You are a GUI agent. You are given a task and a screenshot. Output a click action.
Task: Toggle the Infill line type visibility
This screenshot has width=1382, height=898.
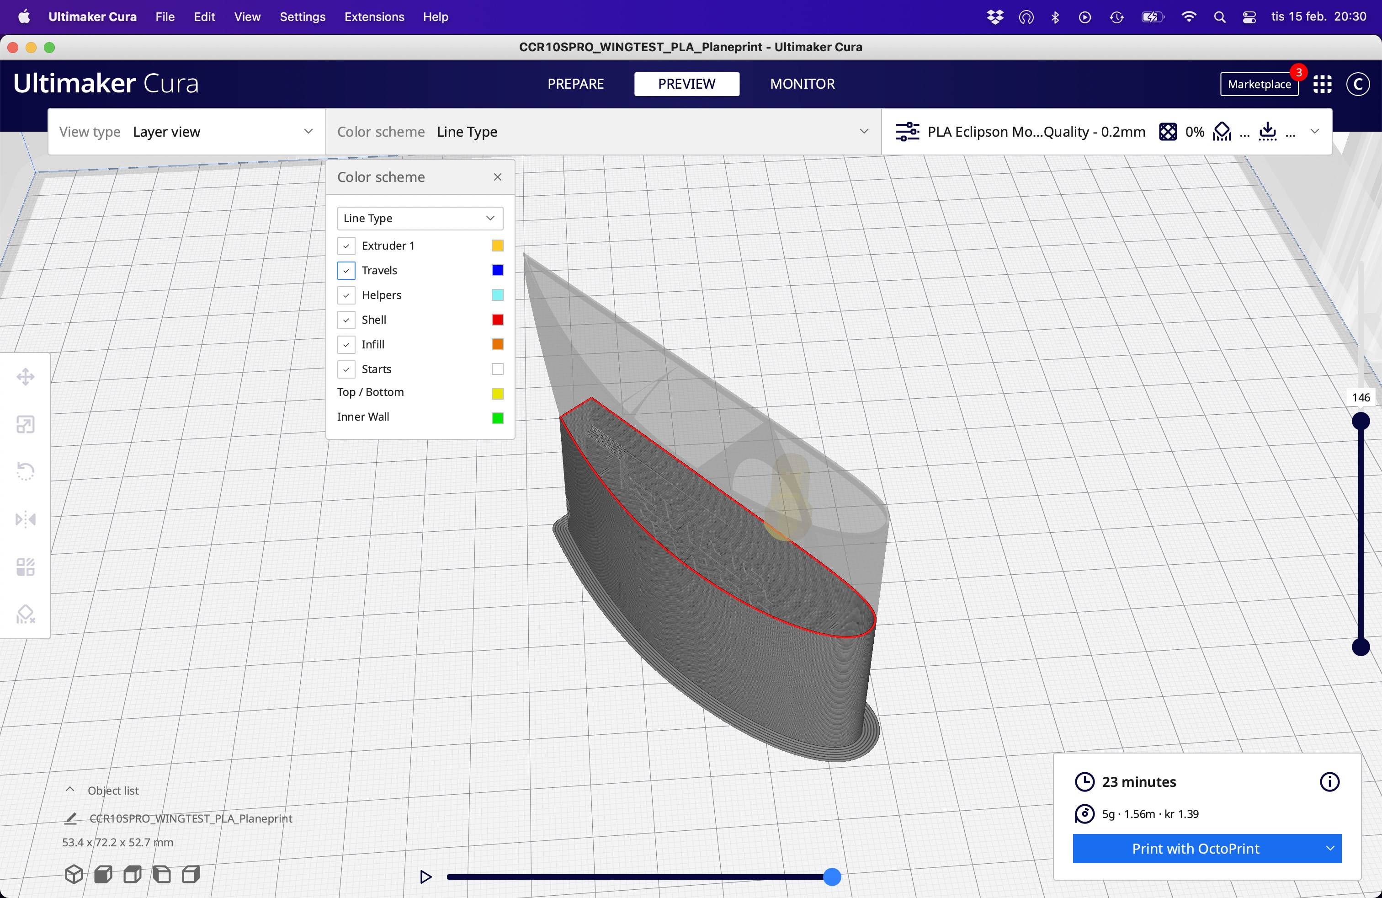346,344
